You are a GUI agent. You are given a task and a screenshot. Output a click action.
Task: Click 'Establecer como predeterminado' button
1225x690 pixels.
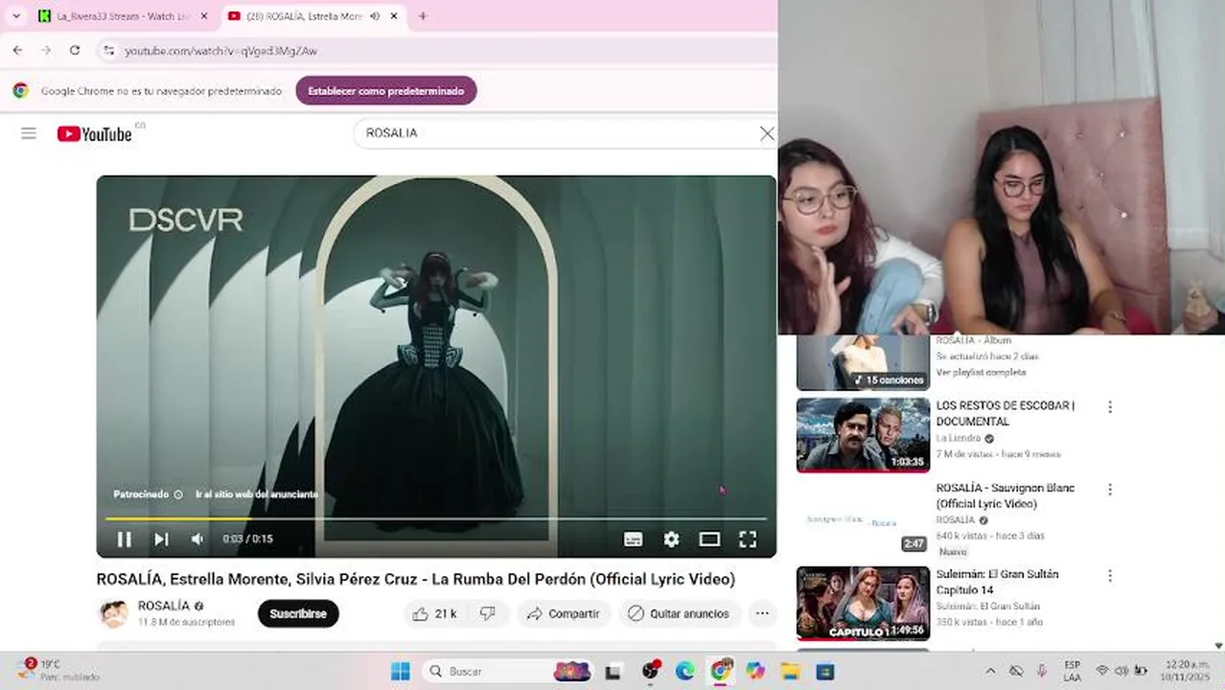(386, 91)
